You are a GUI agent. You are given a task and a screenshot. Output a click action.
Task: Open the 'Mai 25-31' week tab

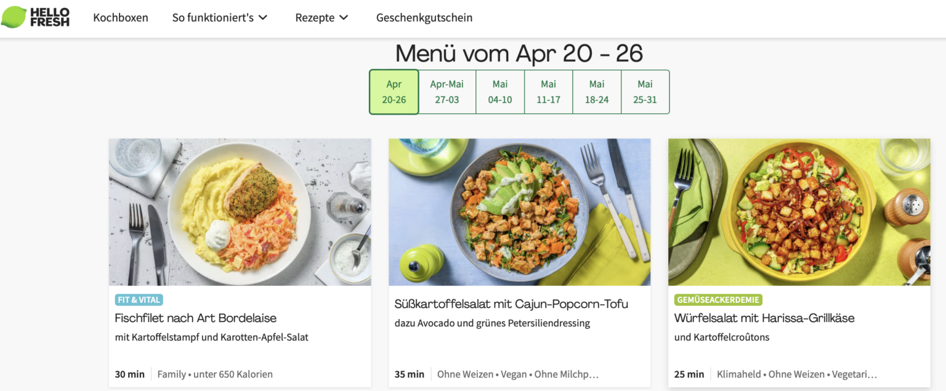[645, 91]
